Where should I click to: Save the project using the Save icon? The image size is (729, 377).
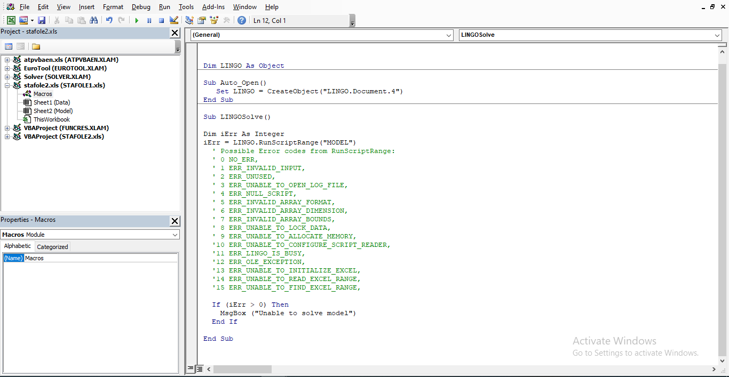point(42,20)
